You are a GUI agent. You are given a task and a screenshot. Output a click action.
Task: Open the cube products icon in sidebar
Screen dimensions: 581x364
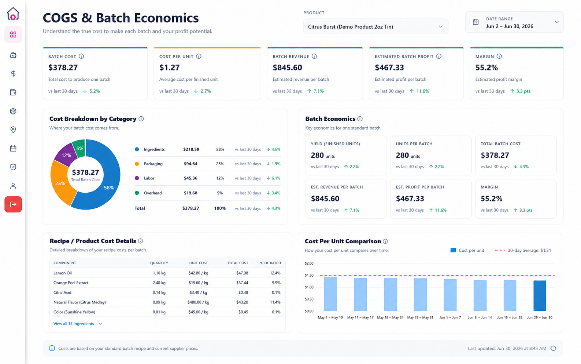pyautogui.click(x=13, y=111)
